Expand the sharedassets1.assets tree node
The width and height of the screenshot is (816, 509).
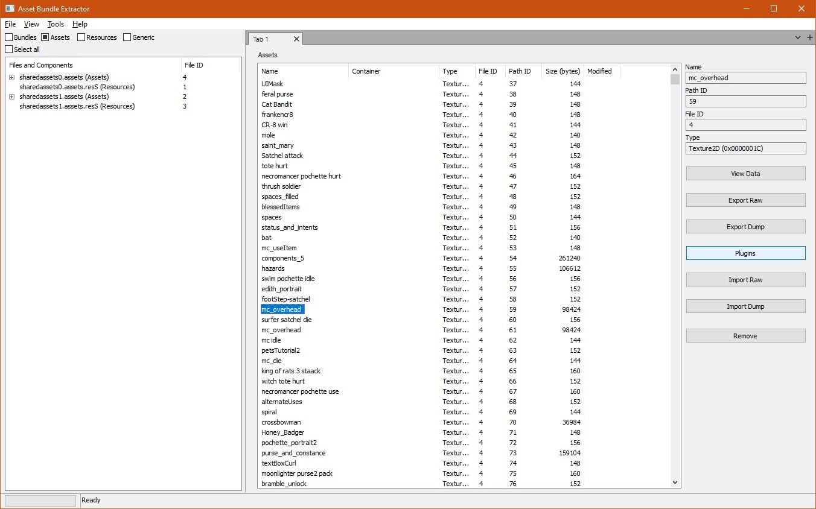(11, 96)
